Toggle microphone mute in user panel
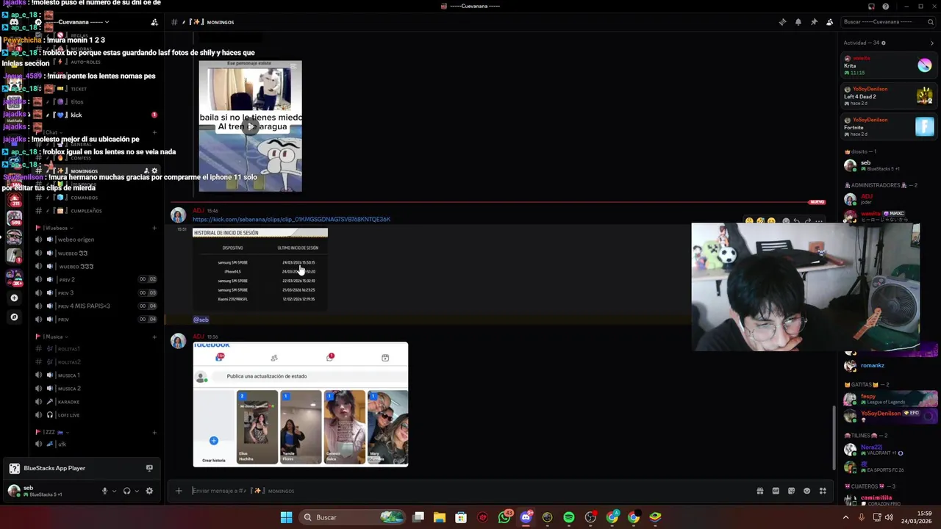 point(104,491)
